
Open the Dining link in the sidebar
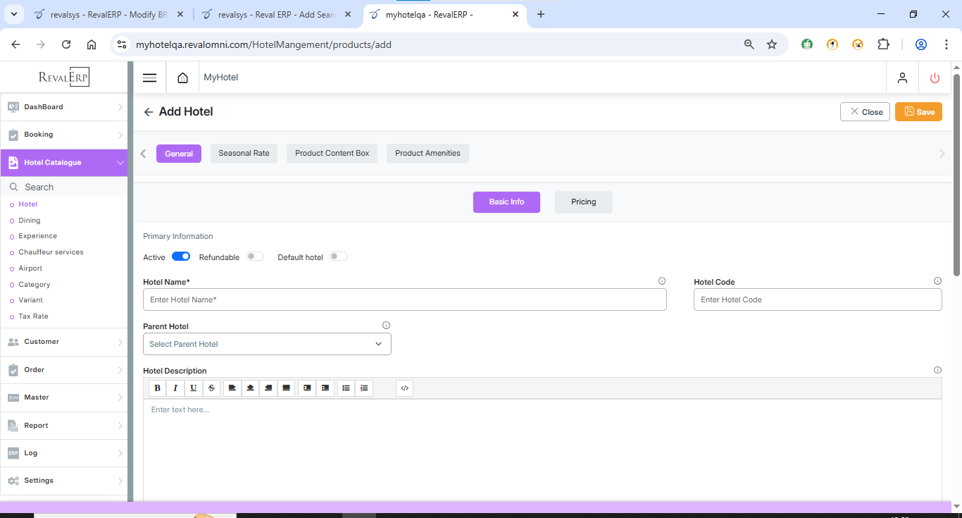[x=30, y=221]
